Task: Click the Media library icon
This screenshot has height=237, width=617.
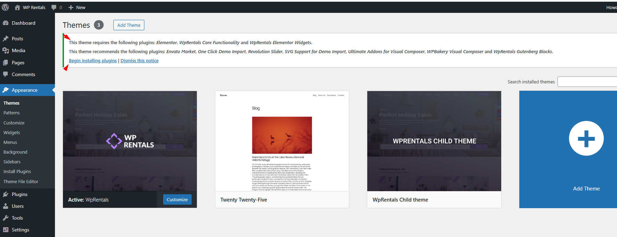Action: [x=6, y=50]
